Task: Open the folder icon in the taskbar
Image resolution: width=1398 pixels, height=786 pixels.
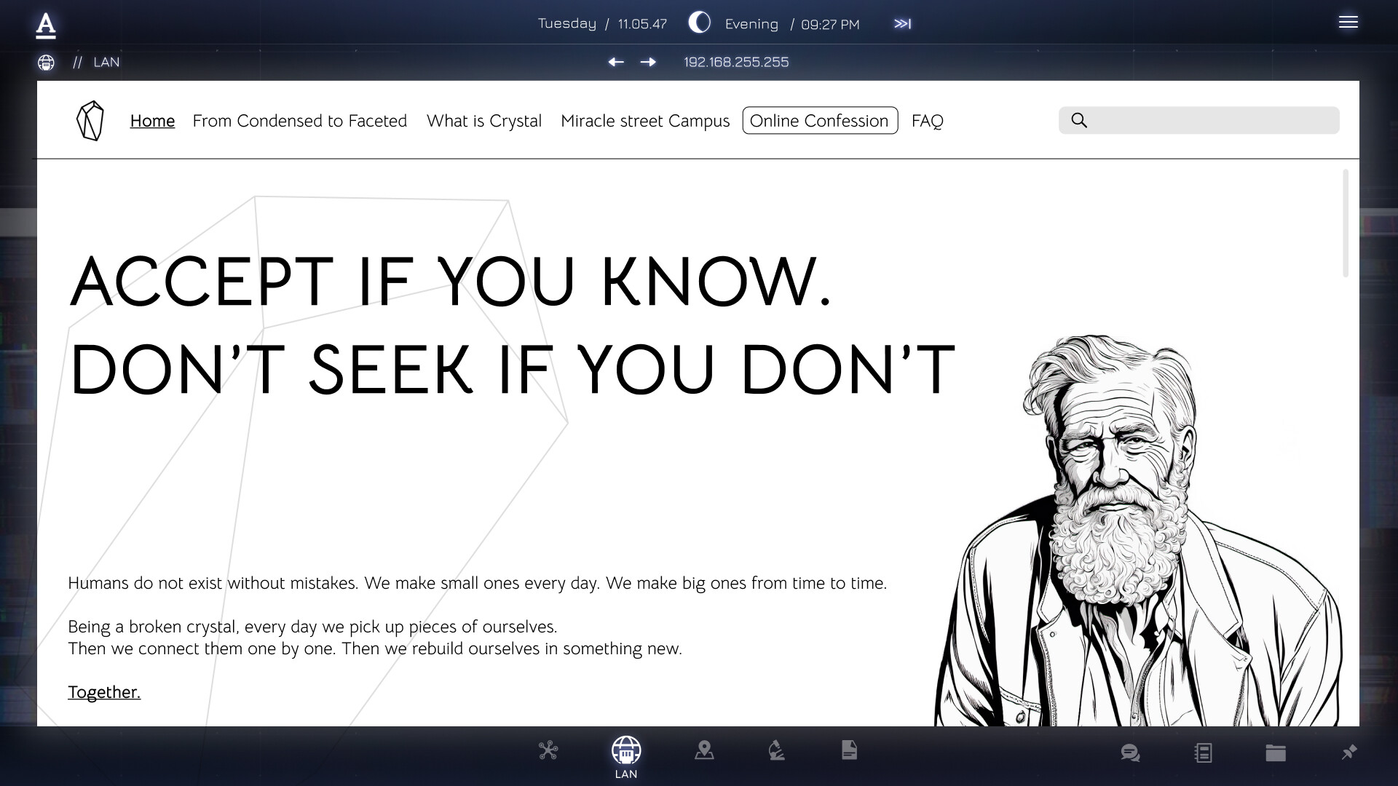Action: tap(1275, 753)
